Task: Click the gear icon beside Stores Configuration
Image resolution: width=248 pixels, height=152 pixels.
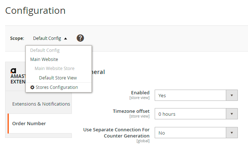Action: click(32, 87)
